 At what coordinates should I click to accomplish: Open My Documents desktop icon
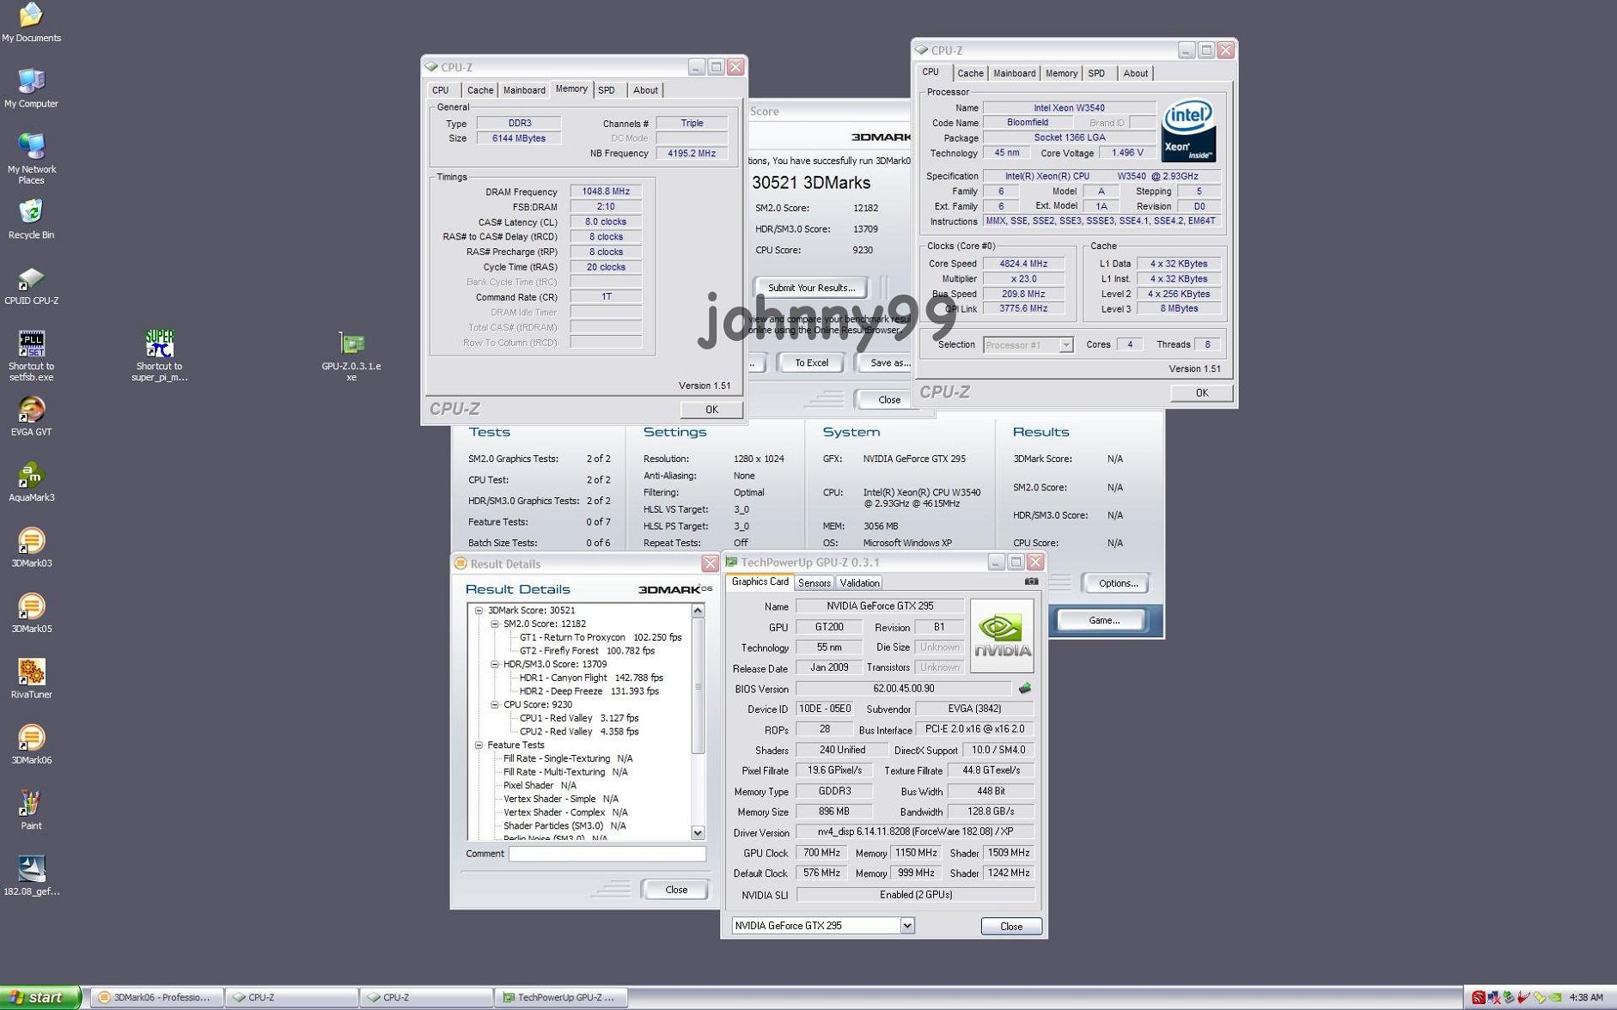31,22
